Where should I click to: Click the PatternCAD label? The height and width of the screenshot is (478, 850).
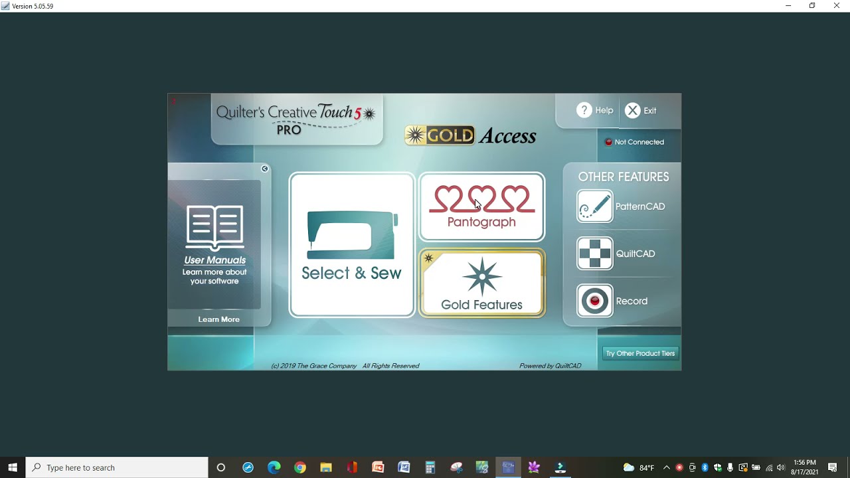[640, 206]
